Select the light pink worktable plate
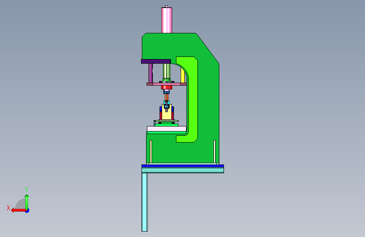Image resolution: width=365 pixels, height=237 pixels. pyautogui.click(x=166, y=129)
